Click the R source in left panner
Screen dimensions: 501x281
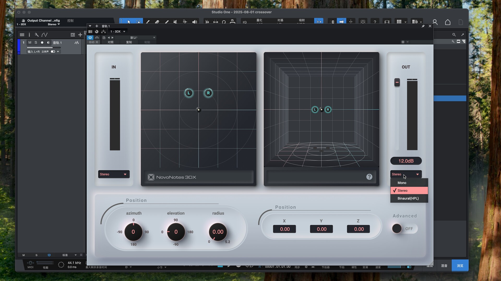(x=208, y=93)
